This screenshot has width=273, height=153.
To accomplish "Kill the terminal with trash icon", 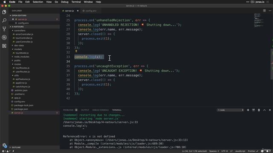I will pyautogui.click(x=259, y=110).
